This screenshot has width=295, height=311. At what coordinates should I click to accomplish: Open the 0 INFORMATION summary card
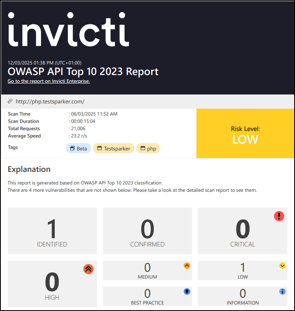click(x=243, y=296)
